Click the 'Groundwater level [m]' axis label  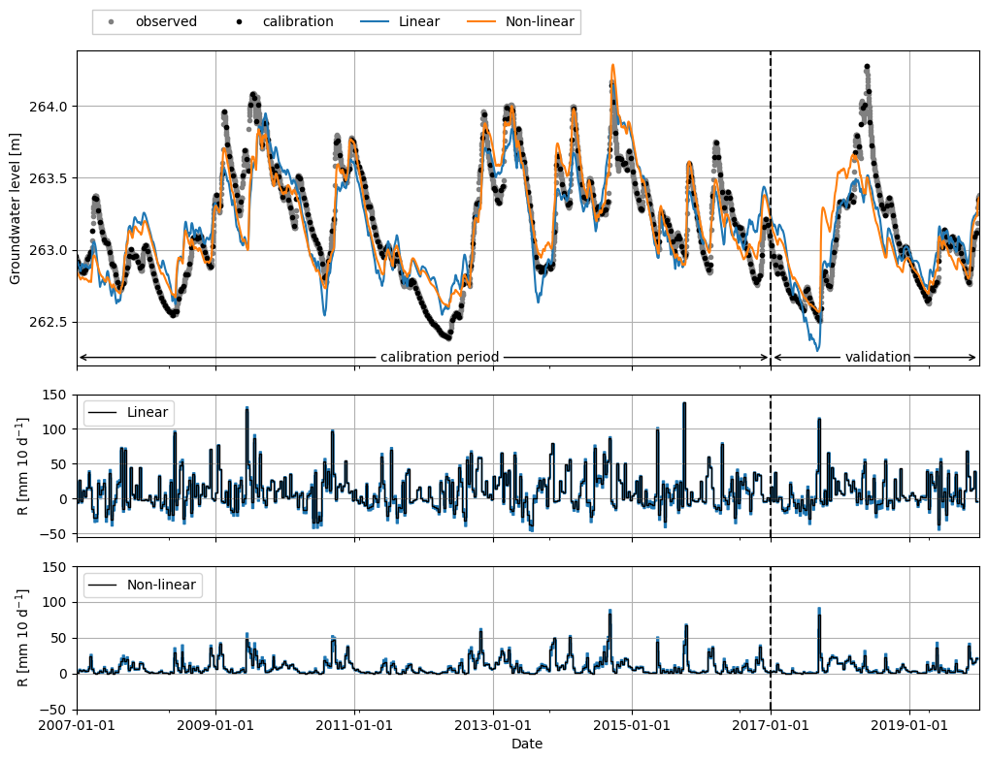tap(16, 208)
